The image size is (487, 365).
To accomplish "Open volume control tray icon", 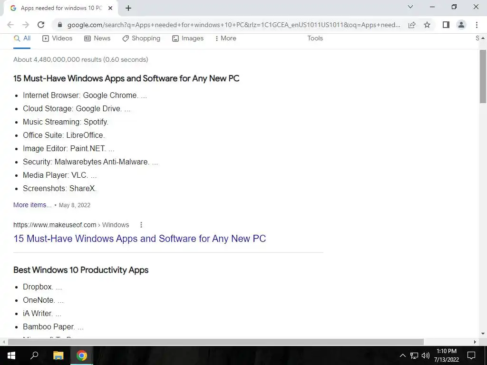I will point(426,355).
